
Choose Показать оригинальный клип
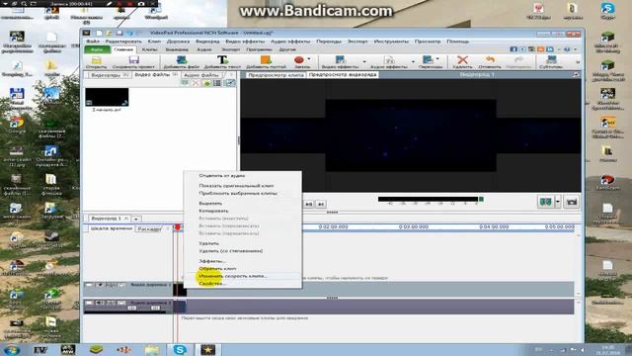click(236, 186)
